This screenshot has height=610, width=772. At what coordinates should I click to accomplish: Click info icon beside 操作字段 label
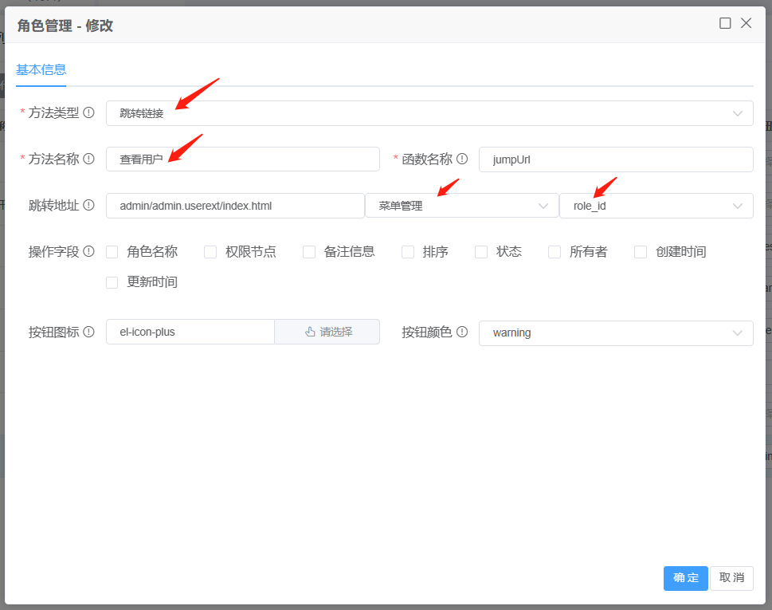tap(89, 252)
